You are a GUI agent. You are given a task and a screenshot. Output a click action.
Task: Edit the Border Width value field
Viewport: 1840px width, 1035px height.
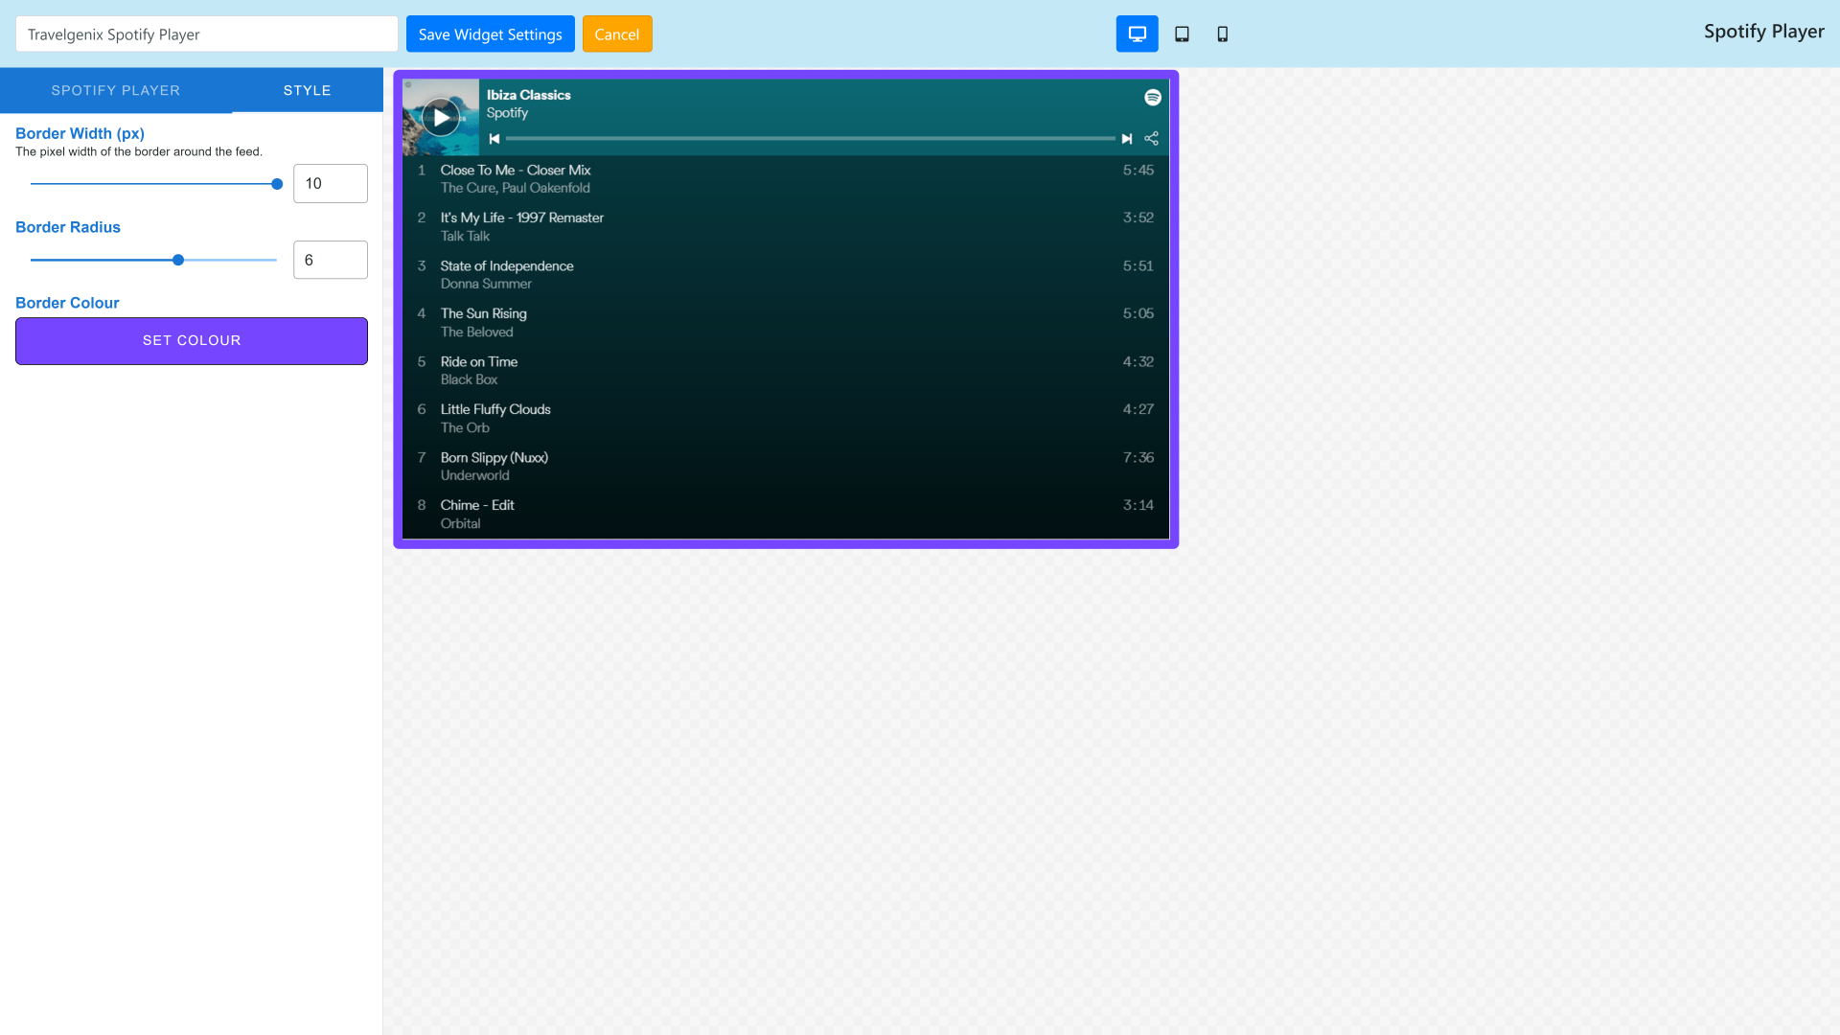pos(331,183)
